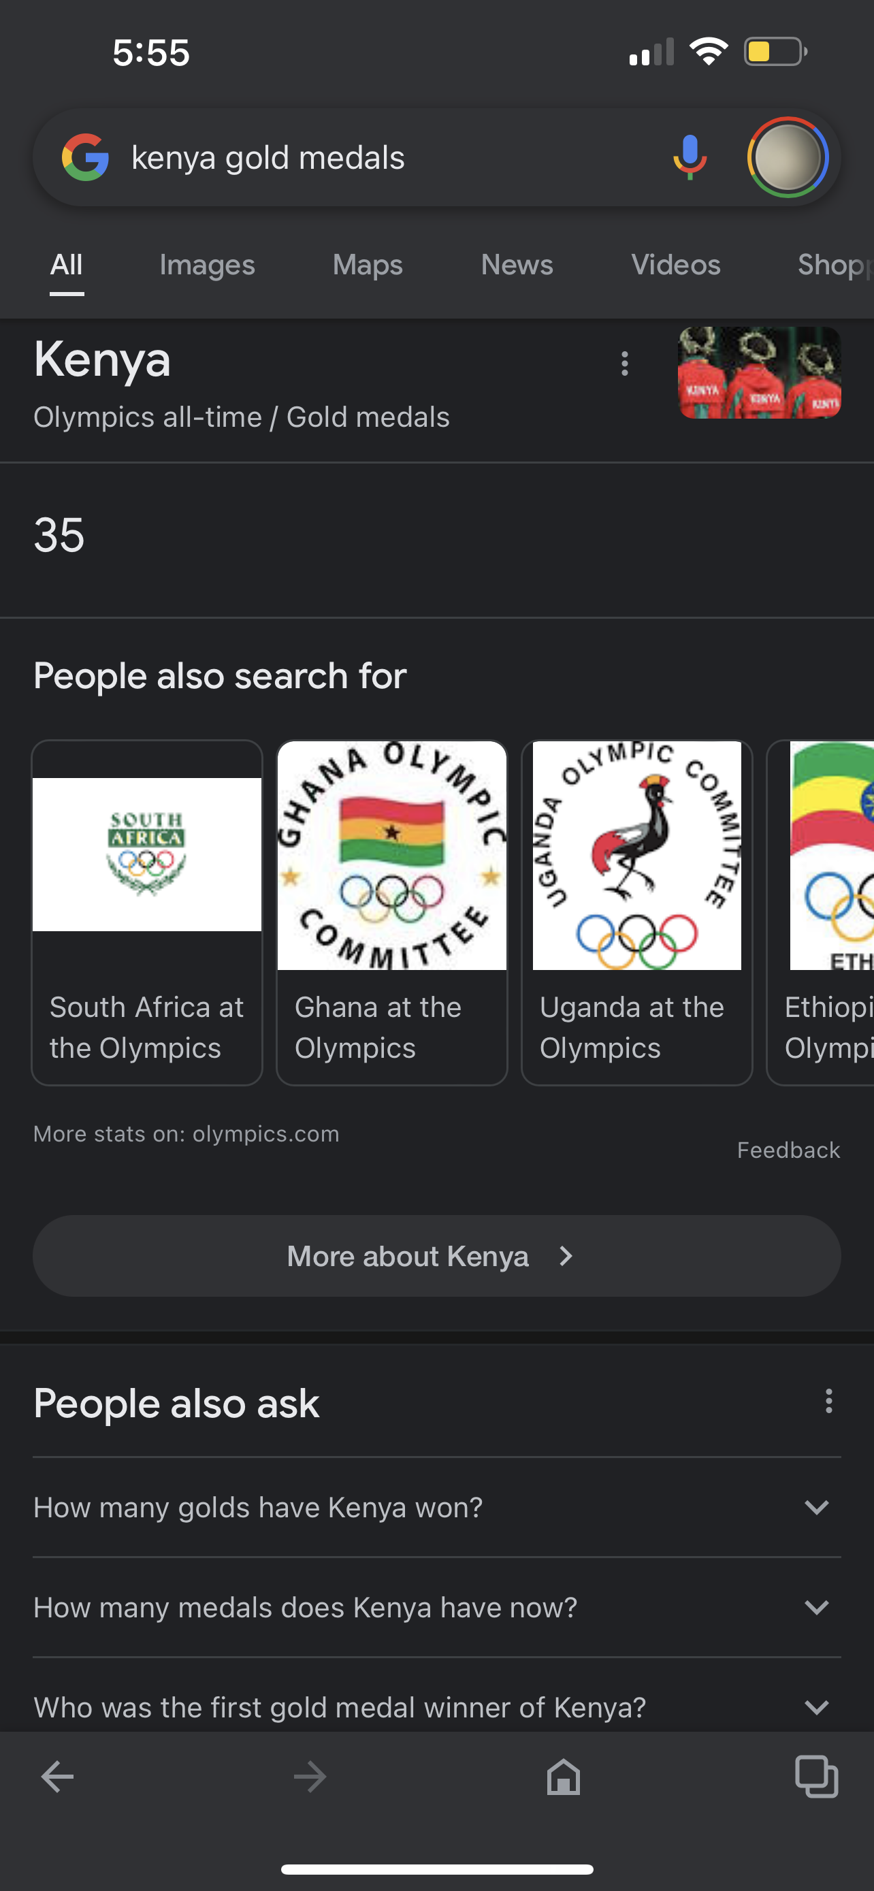Screen dimensions: 874x1891
Task: Switch to the News tab
Action: (517, 265)
